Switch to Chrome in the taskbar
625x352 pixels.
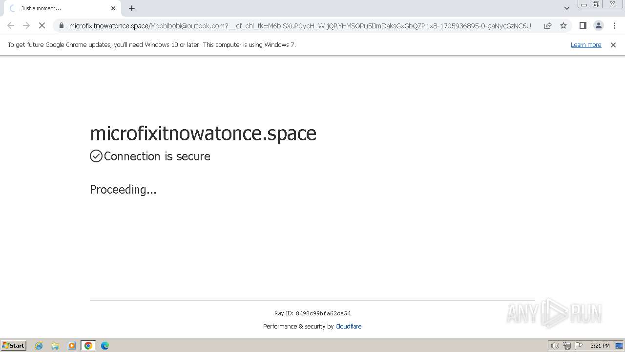tap(88, 346)
